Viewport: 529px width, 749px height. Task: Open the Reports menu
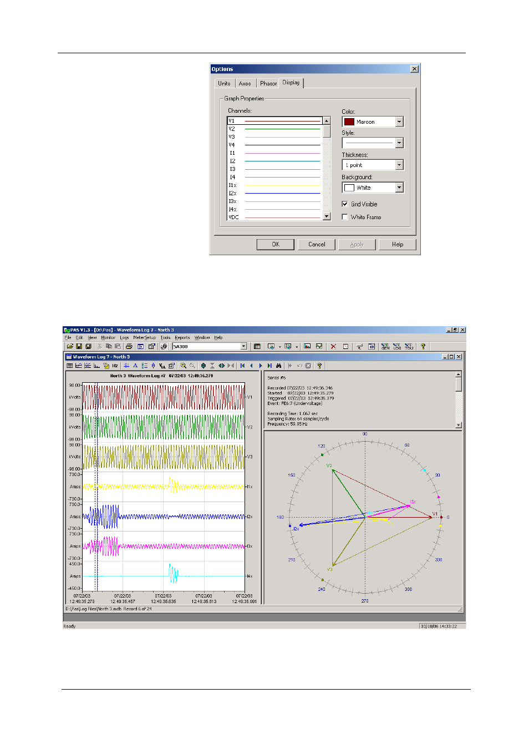point(182,337)
